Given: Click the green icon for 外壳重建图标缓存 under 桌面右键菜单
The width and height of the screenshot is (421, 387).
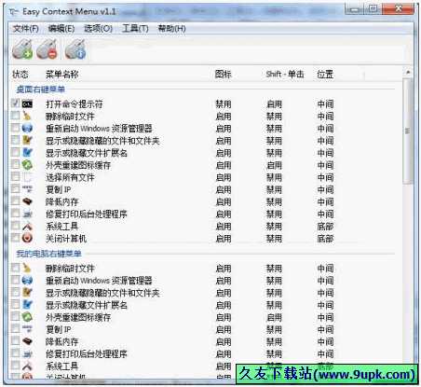Looking at the screenshot, I should (27, 164).
